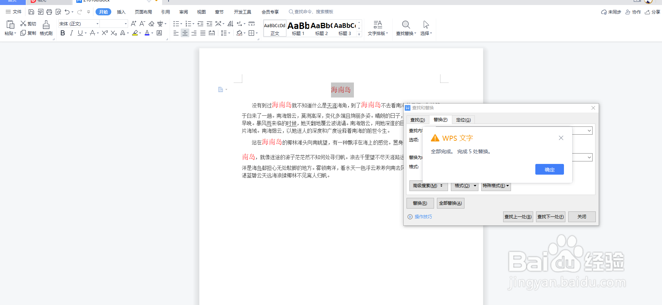Screen dimensions: 662x305
Task: Apply Superscript X² formatting
Action: click(x=104, y=33)
